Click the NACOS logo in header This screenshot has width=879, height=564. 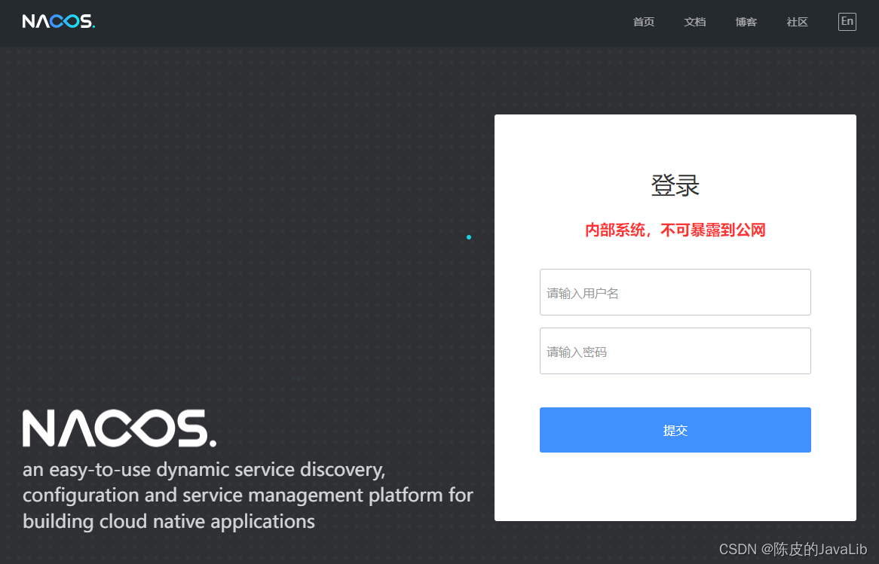click(x=58, y=21)
